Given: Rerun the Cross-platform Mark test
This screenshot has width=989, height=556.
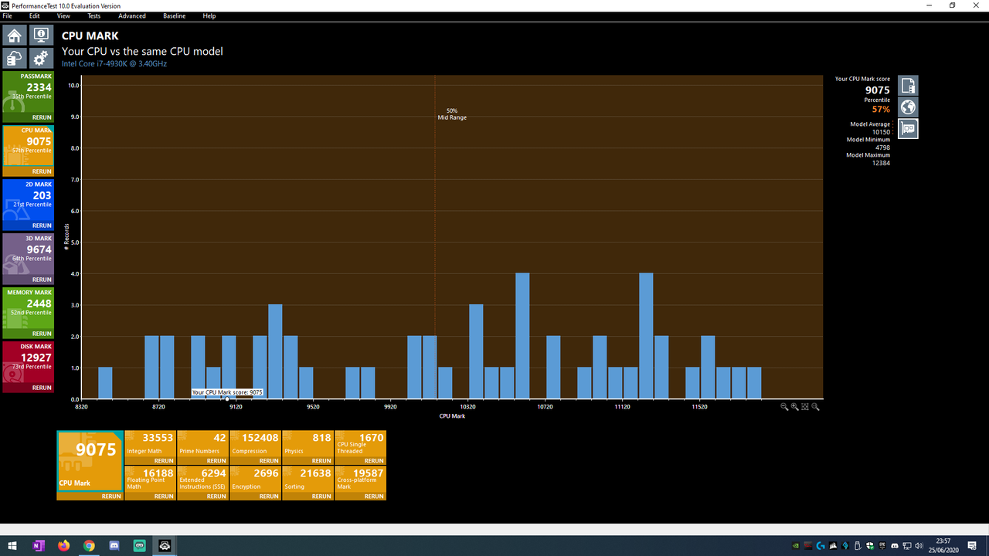Looking at the screenshot, I should pyautogui.click(x=374, y=497).
